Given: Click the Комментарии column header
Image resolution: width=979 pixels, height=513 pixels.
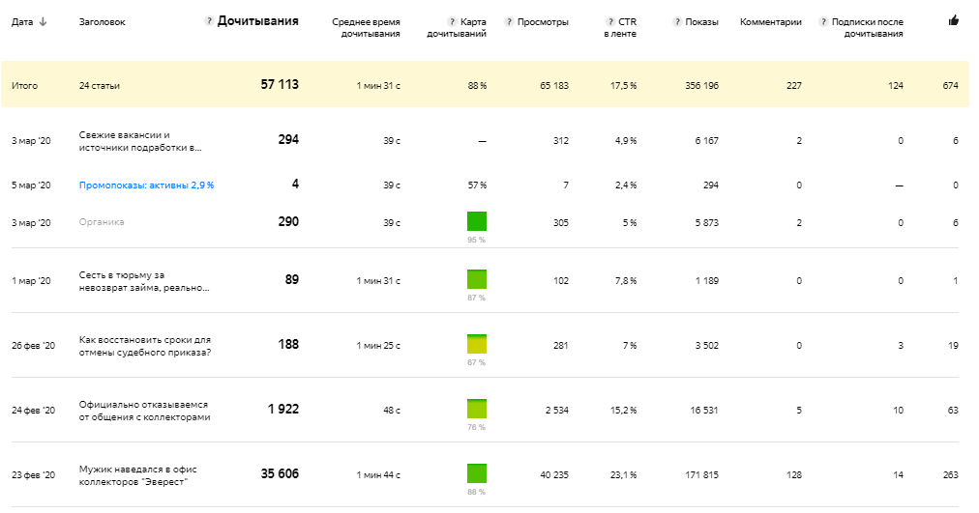Looking at the screenshot, I should 770,21.
